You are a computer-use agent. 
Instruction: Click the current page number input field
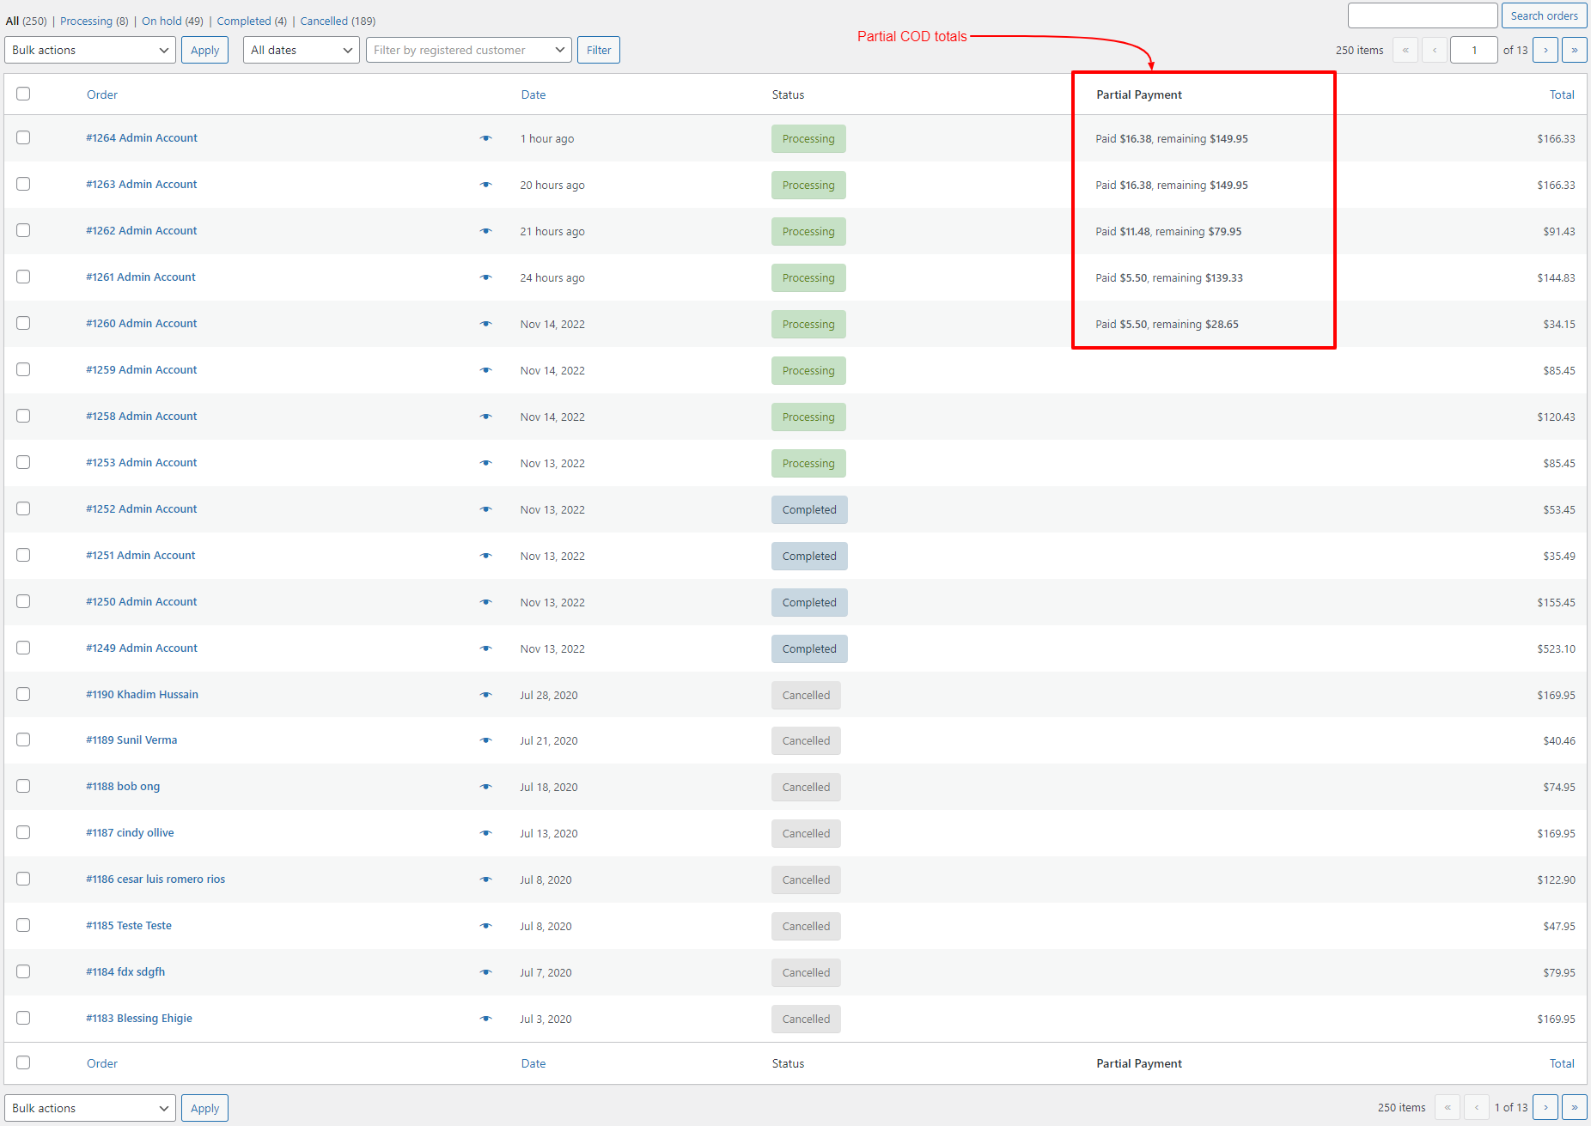click(1474, 50)
